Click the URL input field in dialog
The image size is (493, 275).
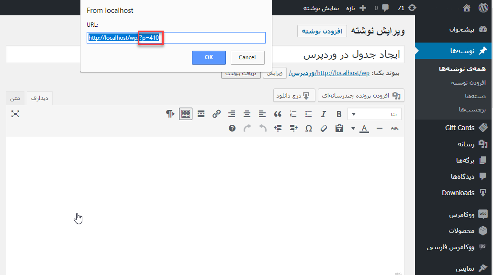coord(176,38)
